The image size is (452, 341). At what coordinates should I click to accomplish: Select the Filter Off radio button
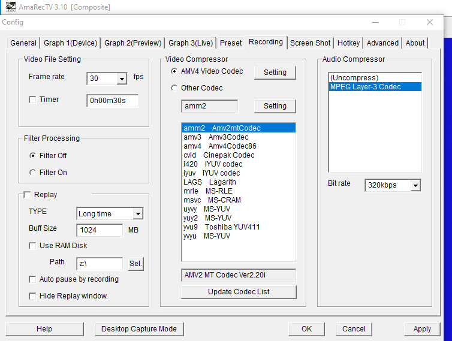(32, 156)
